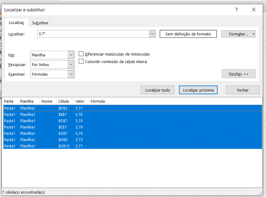Sort results by Valor column header

[x=81, y=101]
